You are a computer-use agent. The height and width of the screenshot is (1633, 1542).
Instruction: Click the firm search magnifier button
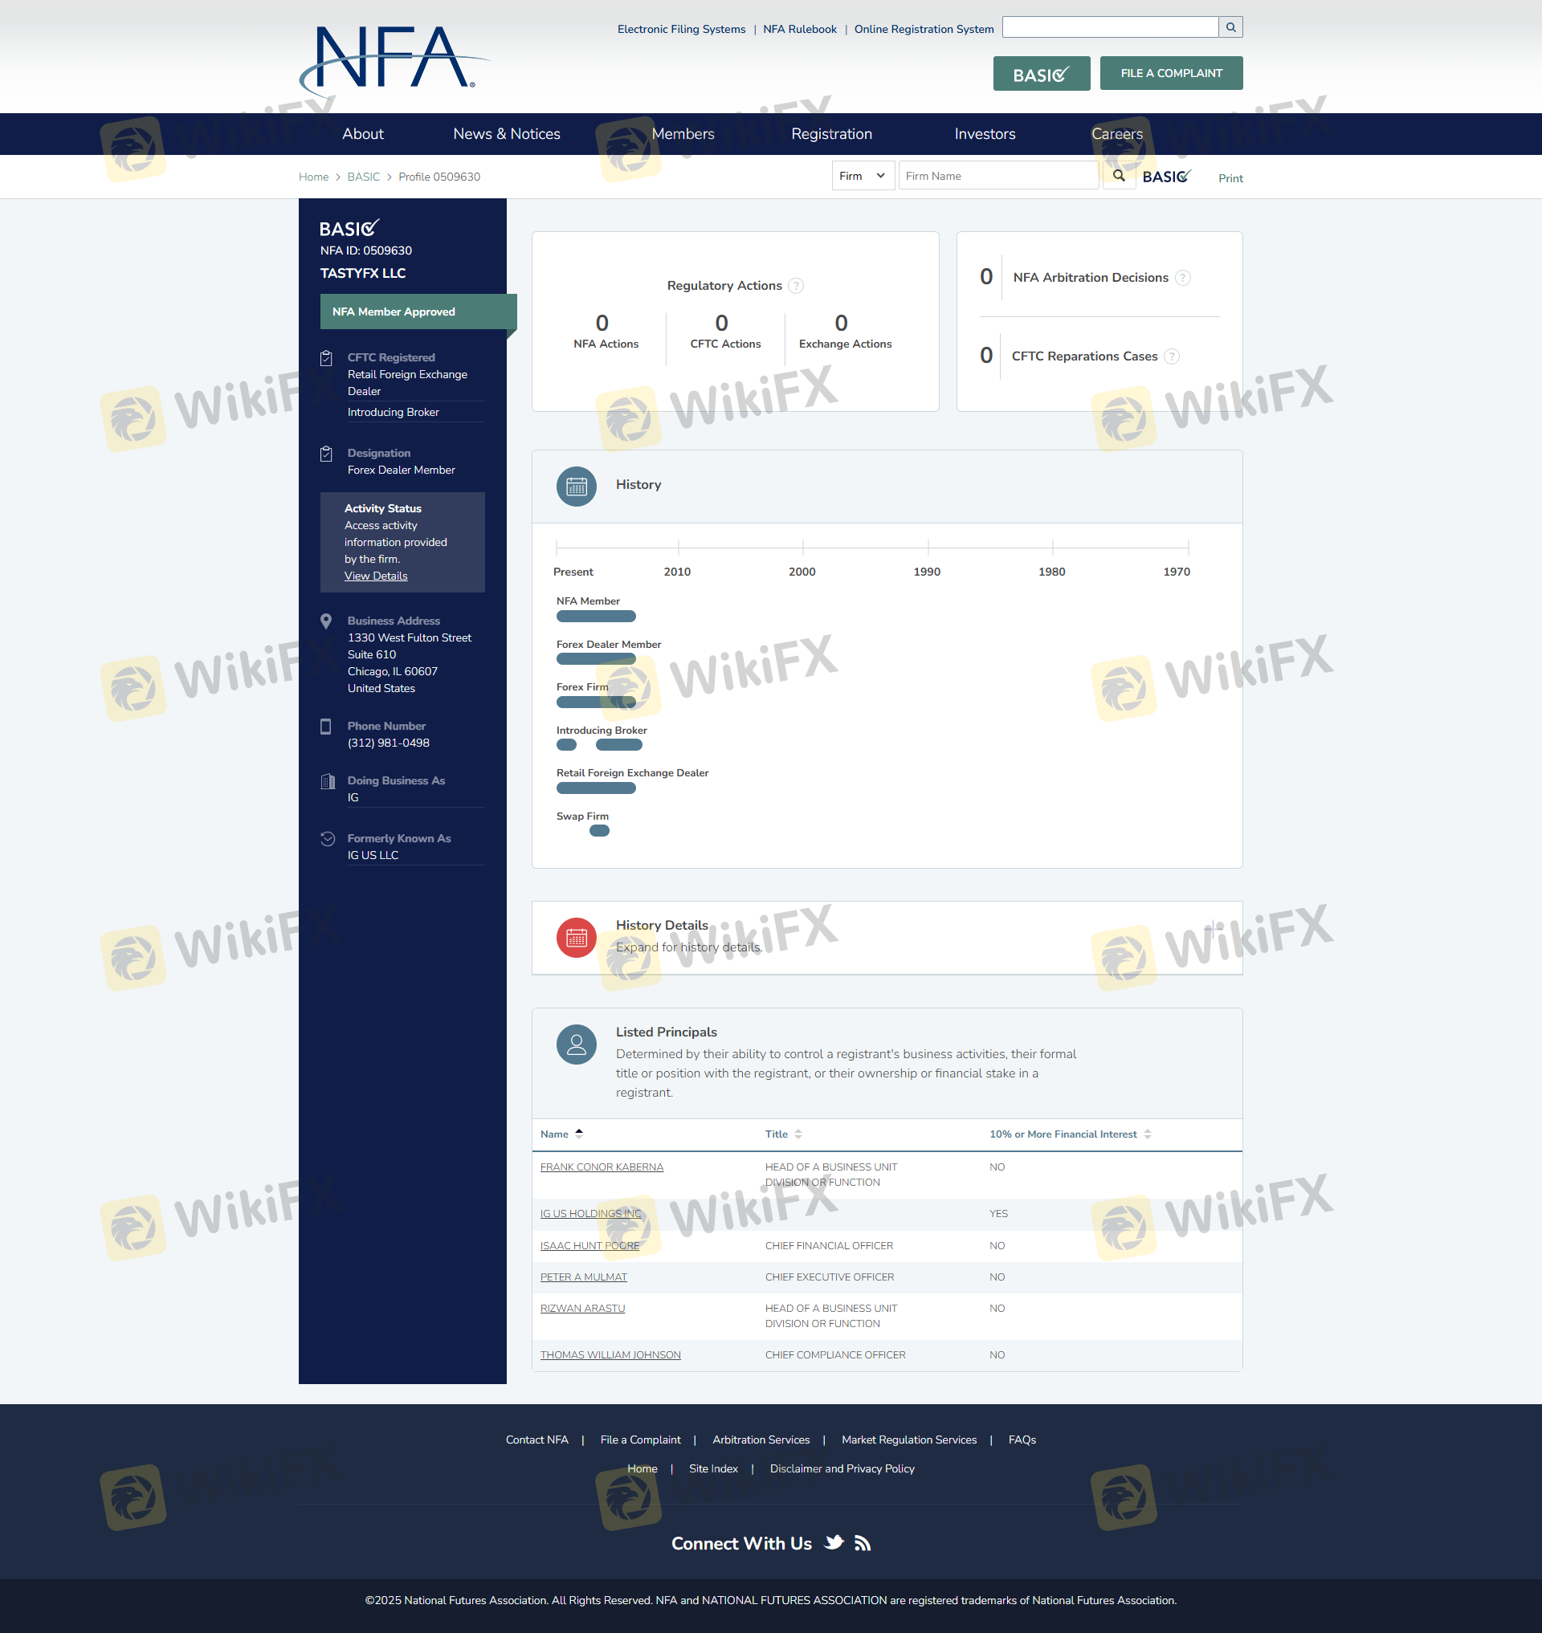point(1118,176)
